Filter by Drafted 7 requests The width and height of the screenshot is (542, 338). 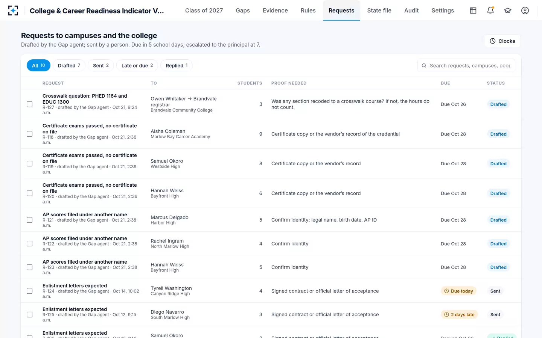point(69,65)
